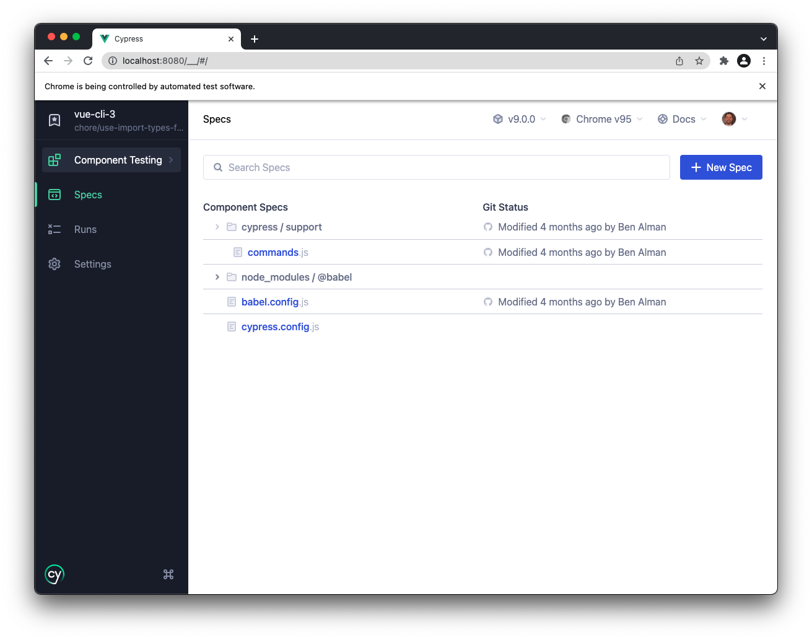The image size is (812, 640).
Task: Open the Chrome profile icon
Action: [744, 61]
